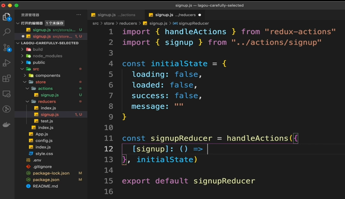Image resolution: width=345 pixels, height=199 pixels.
Task: Click the yellow macOS minimize window button
Action: (10, 5)
